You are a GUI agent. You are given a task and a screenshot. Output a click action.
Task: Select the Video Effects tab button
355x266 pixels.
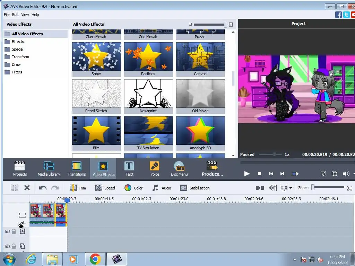tap(103, 169)
